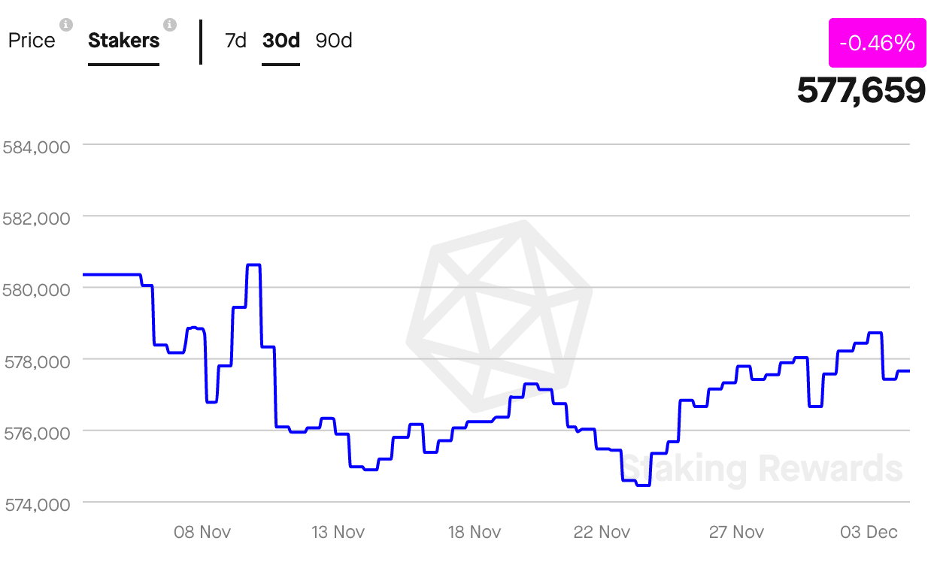Click the 03 Dec date label
The height and width of the screenshot is (562, 934).
869,532
